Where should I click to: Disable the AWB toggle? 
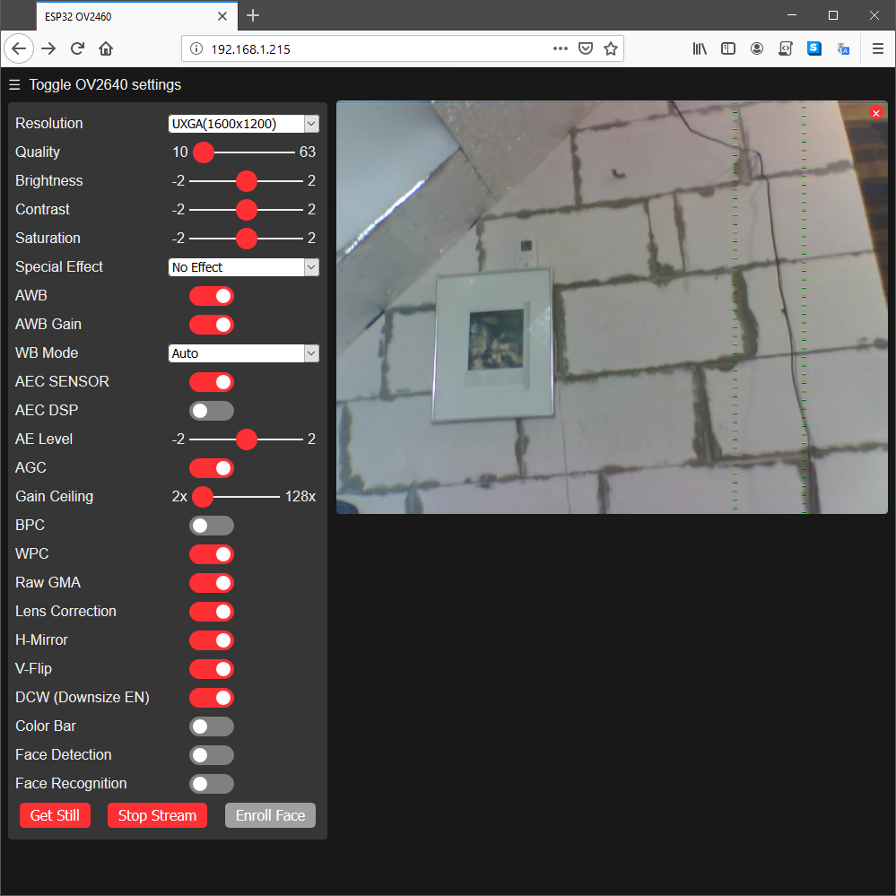click(212, 296)
